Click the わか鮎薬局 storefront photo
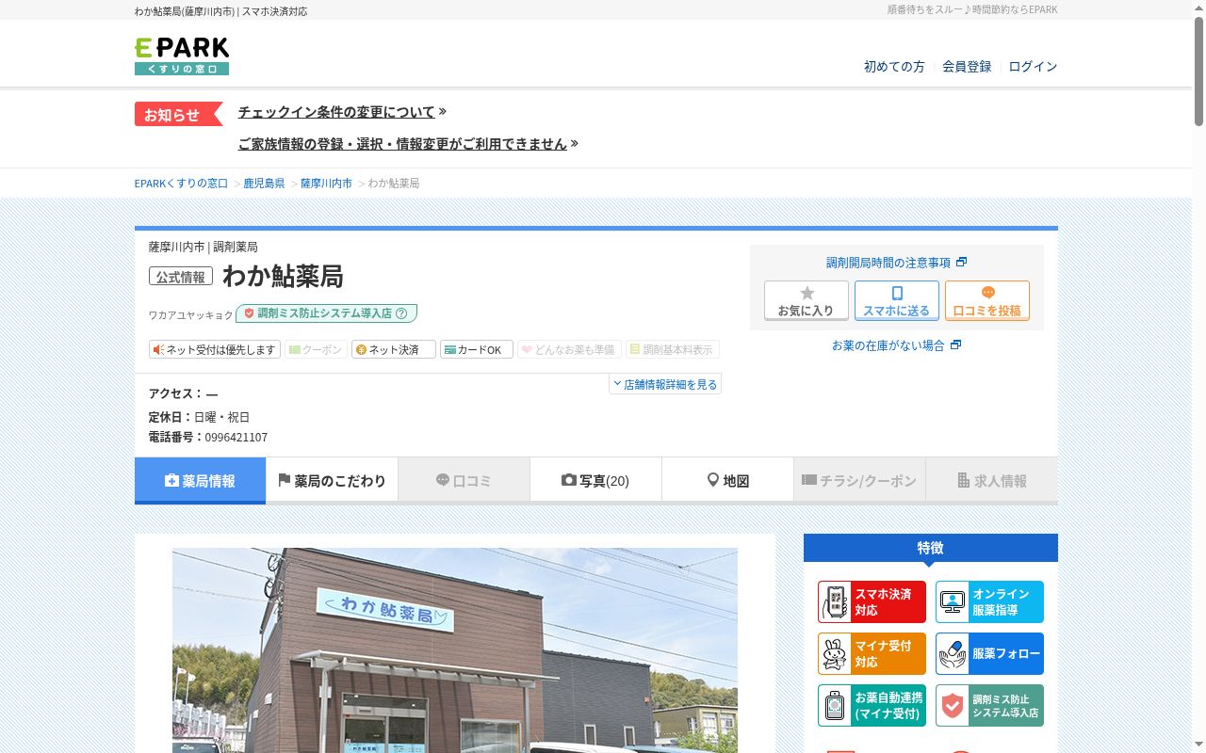The height and width of the screenshot is (753, 1206). (x=455, y=650)
